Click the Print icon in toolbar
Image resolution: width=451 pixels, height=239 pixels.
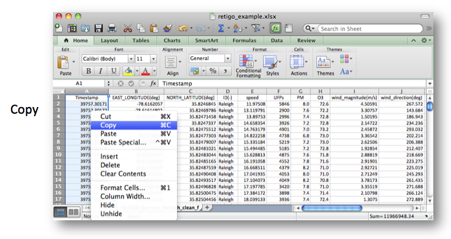pos(111,28)
